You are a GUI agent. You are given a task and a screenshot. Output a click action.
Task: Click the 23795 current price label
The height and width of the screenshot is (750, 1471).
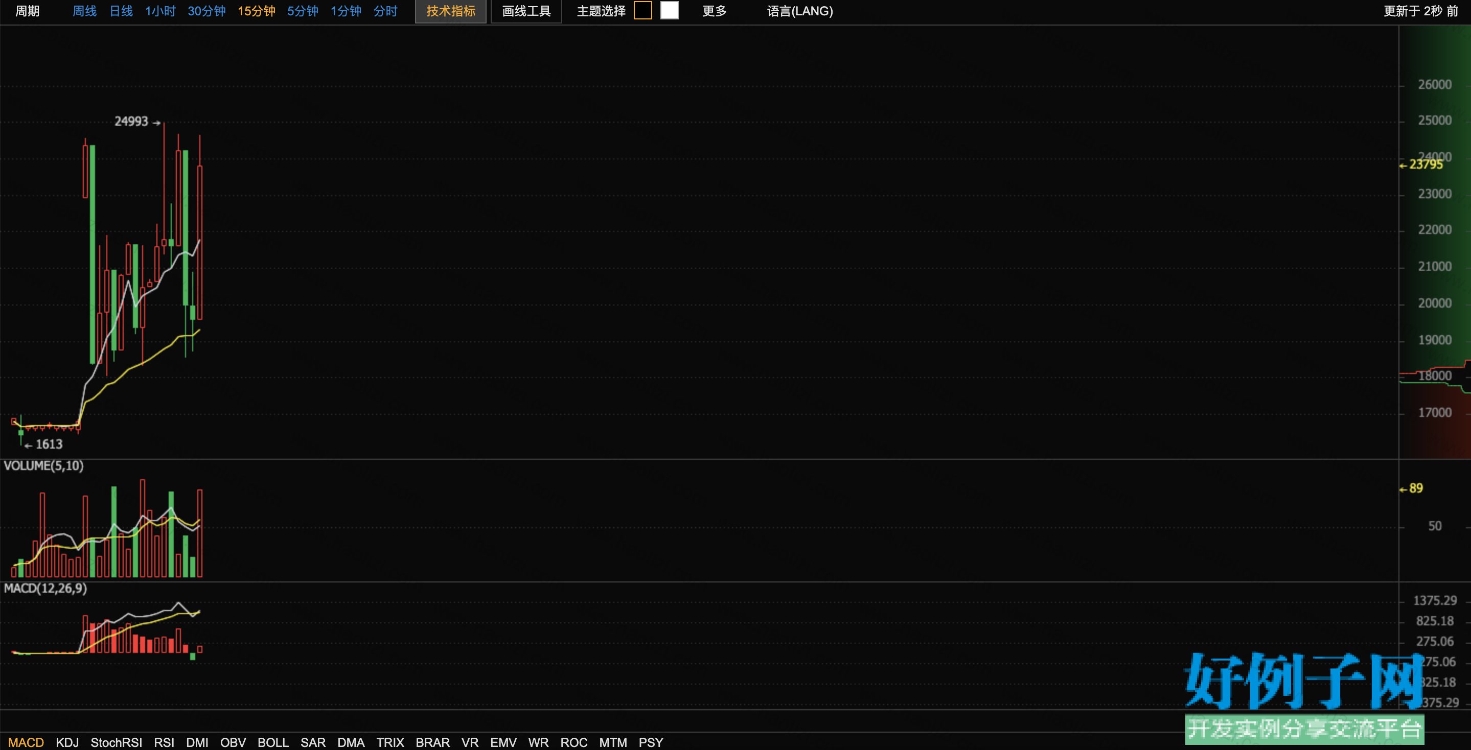coord(1421,165)
